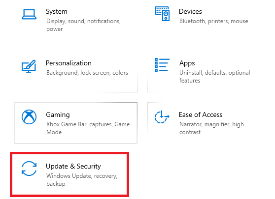Click the Update & Security sync arrows icon
The width and height of the screenshot is (275, 199).
[29, 169]
